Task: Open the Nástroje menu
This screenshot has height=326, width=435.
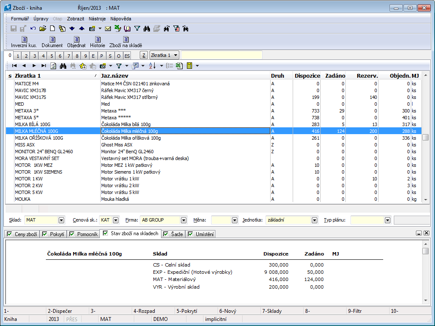Action: (97, 19)
